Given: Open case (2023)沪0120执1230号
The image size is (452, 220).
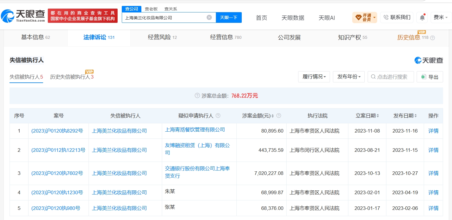Looking at the screenshot, I should point(57,192).
